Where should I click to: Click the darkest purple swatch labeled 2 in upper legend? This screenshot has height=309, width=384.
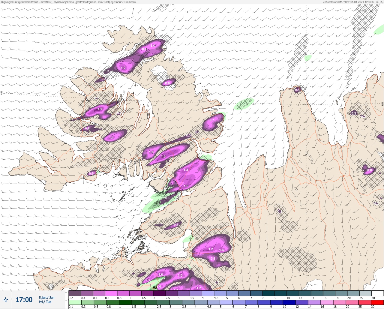[160, 293]
